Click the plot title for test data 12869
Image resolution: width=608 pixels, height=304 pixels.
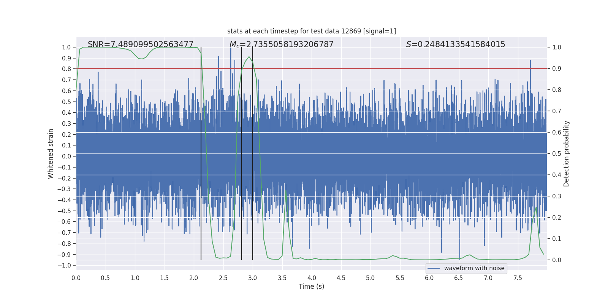tap(311, 31)
